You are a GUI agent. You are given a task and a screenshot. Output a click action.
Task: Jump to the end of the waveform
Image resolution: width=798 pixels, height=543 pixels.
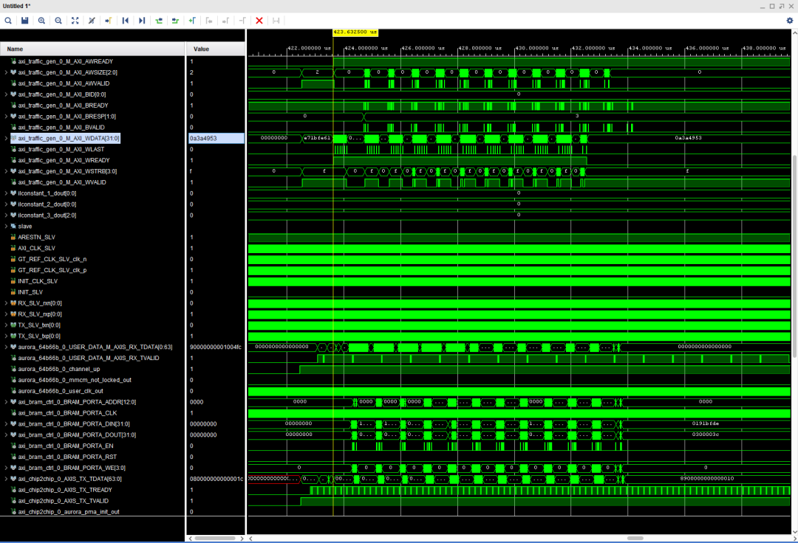(x=142, y=21)
